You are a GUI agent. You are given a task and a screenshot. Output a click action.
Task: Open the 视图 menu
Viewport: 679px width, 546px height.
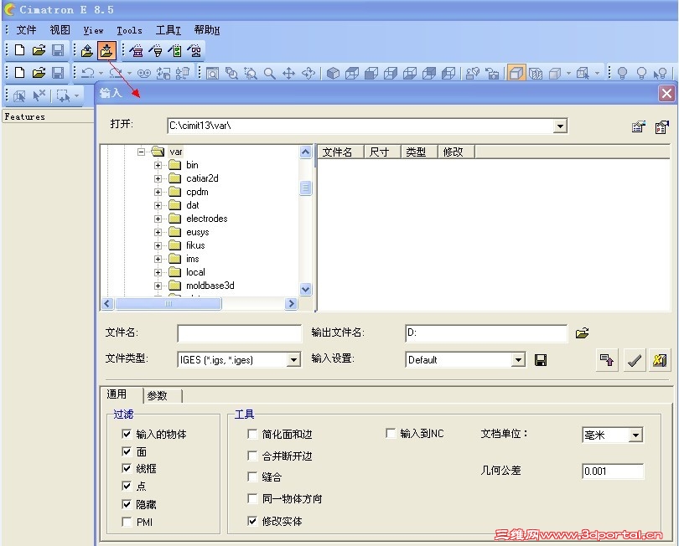click(x=60, y=30)
